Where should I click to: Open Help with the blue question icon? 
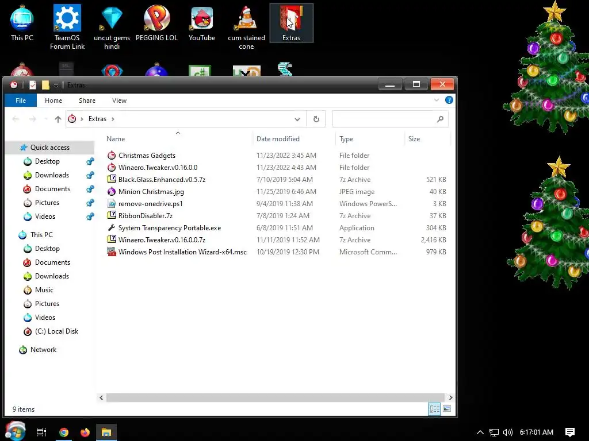point(449,100)
